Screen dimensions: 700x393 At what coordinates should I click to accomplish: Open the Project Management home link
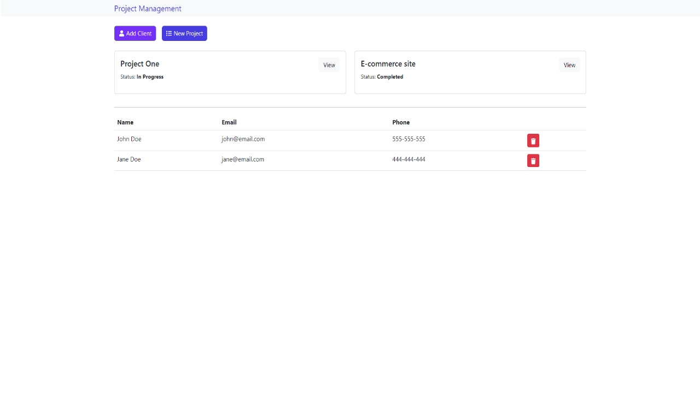(x=148, y=9)
